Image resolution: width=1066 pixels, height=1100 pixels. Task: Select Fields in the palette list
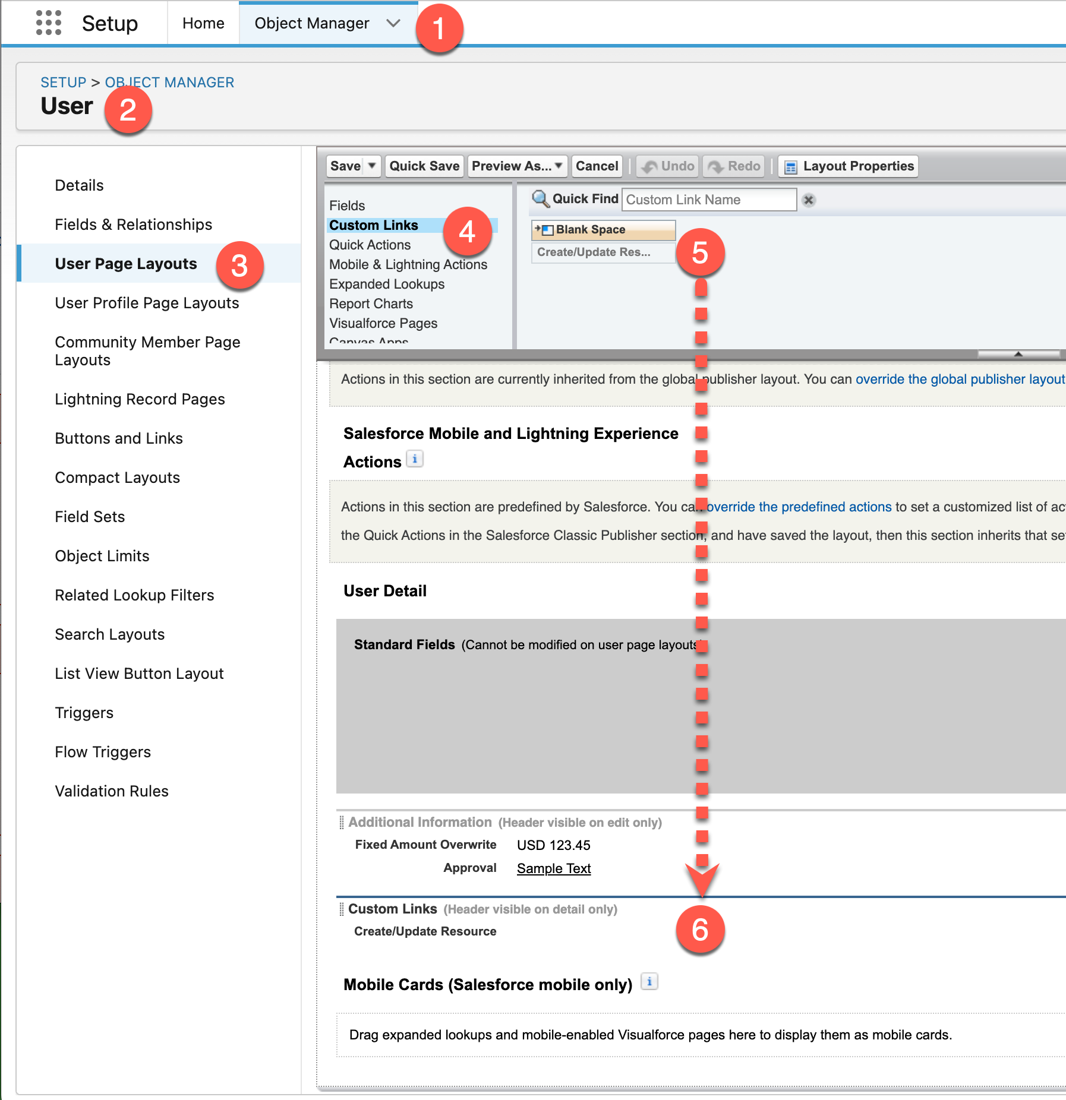coord(347,206)
